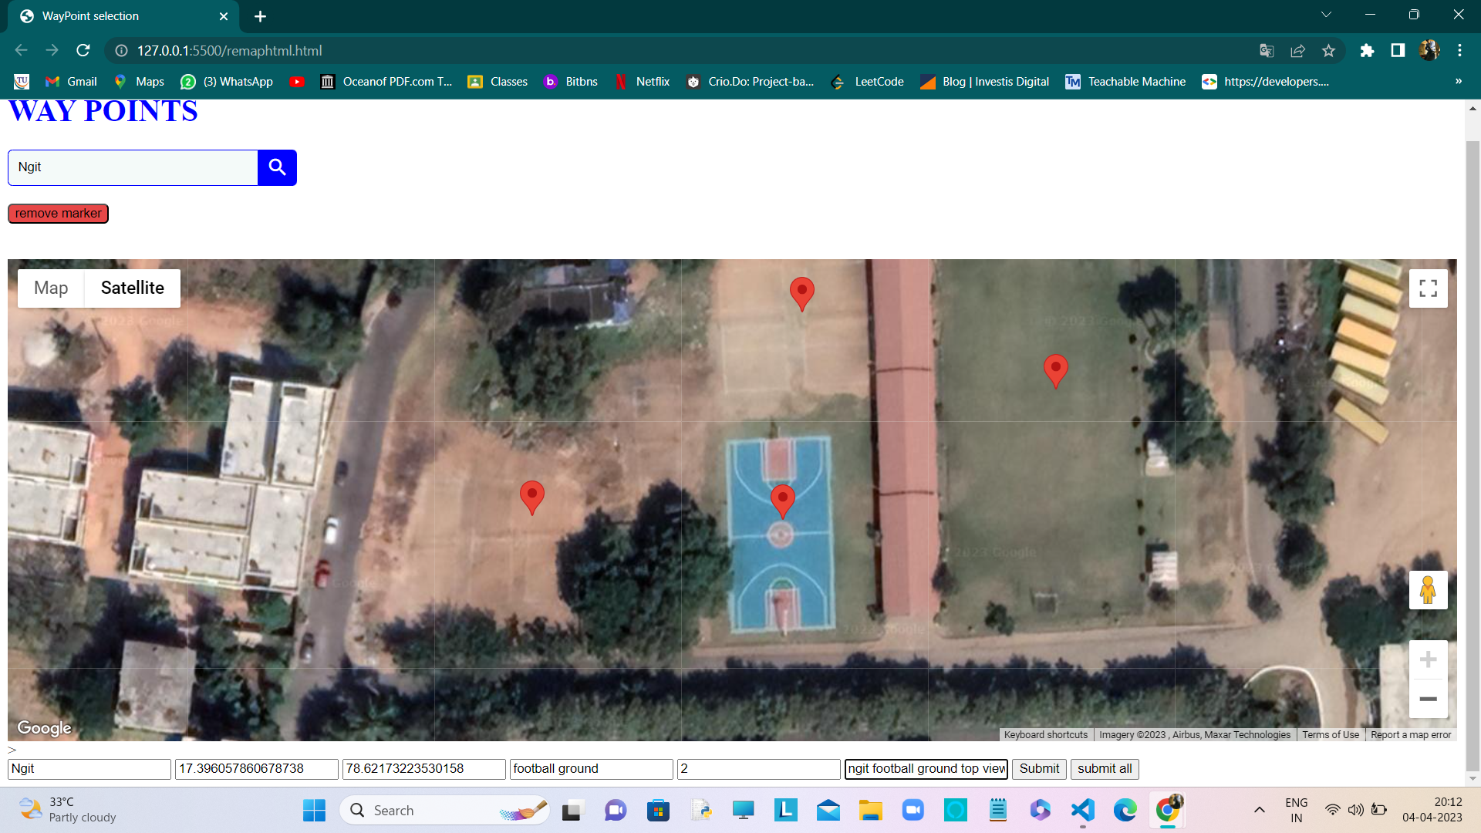Open the Chrome extensions puzzle icon
Viewport: 1481px width, 833px height.
coord(1367,51)
